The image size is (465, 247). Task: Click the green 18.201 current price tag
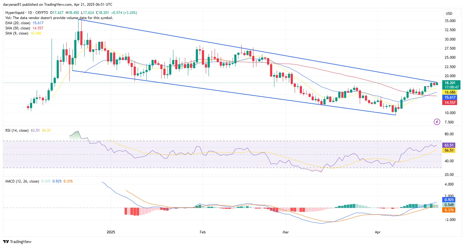pyautogui.click(x=451, y=83)
